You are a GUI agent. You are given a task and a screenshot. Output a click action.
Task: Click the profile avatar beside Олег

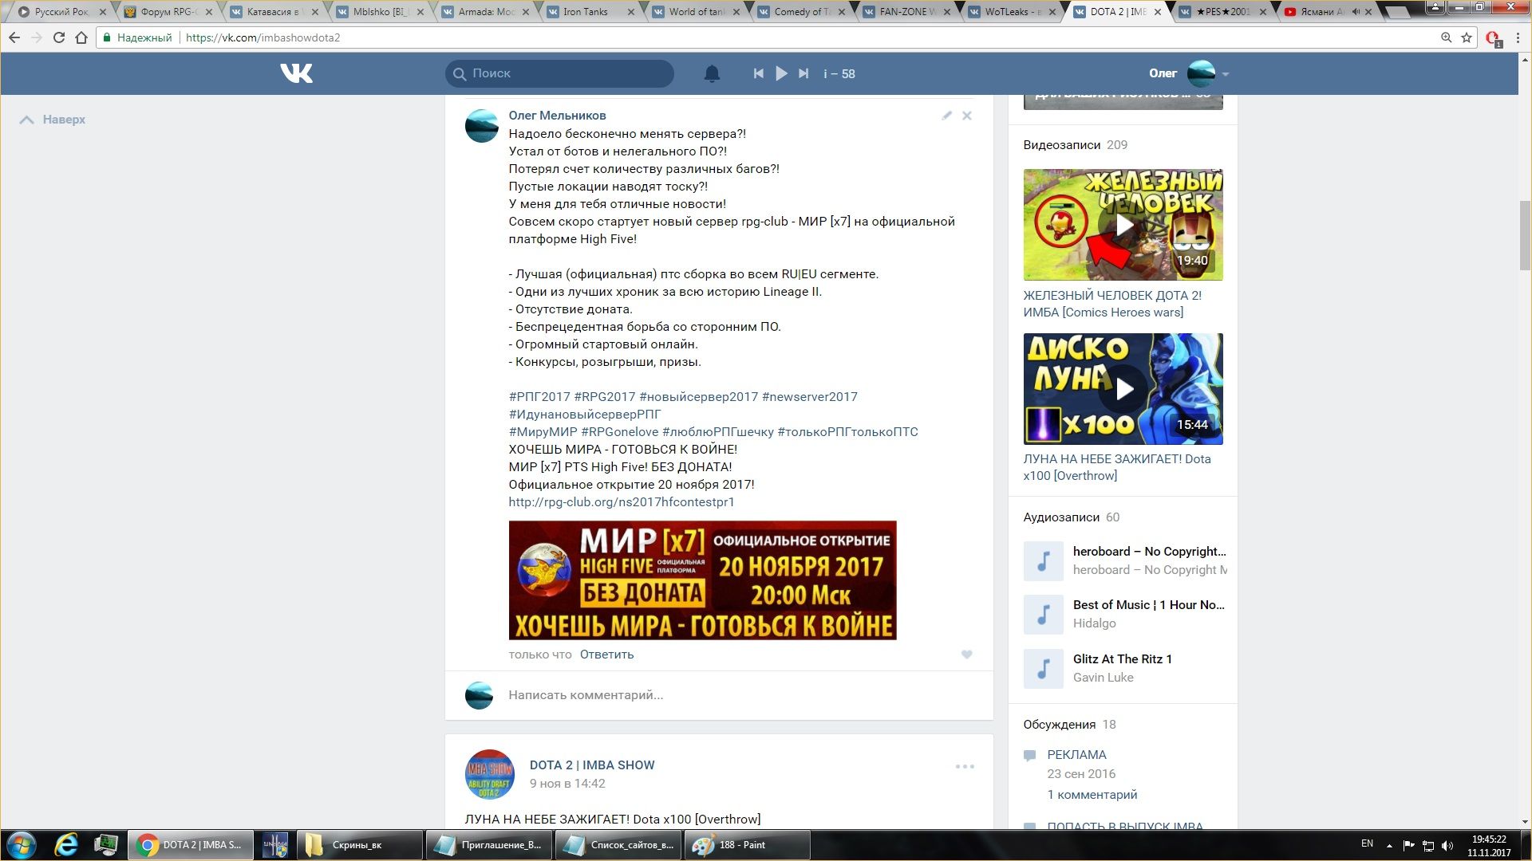tap(1201, 73)
